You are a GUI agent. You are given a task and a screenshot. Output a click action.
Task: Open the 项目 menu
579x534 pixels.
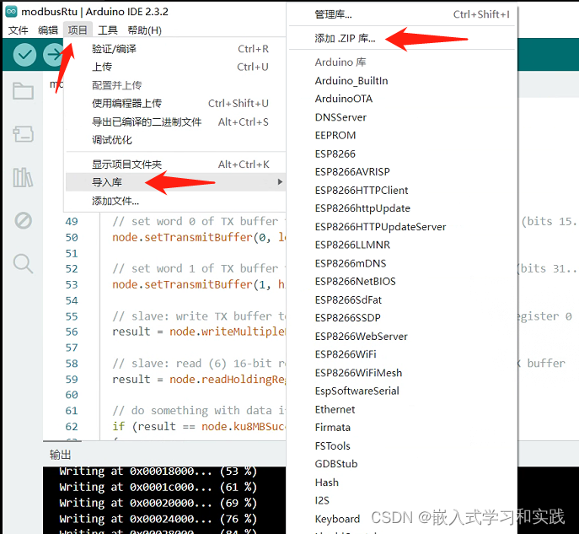(x=78, y=30)
